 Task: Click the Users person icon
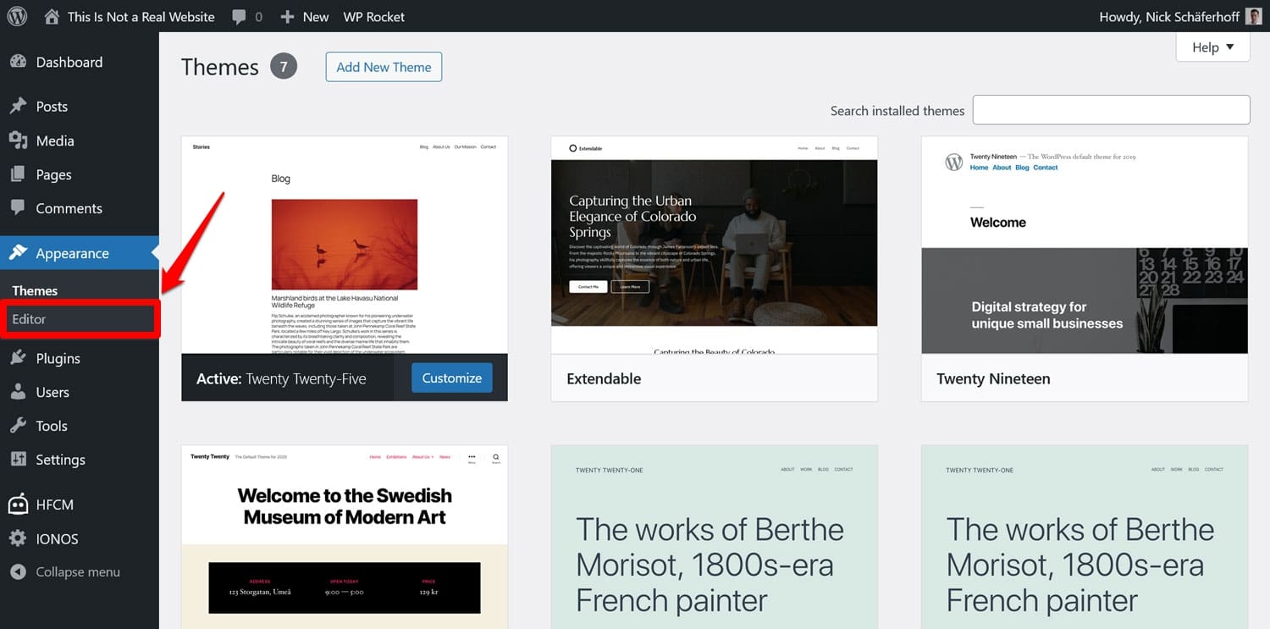pyautogui.click(x=18, y=392)
